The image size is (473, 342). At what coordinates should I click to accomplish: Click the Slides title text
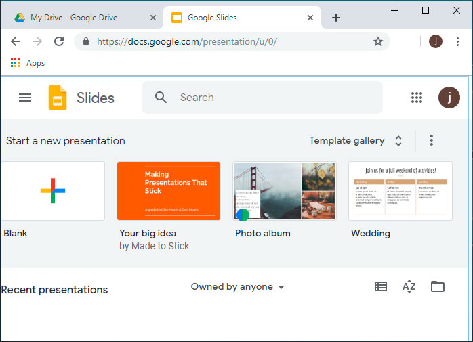[96, 98]
